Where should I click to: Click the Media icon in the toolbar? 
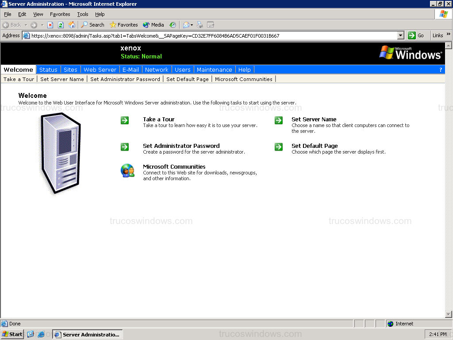[x=153, y=24]
